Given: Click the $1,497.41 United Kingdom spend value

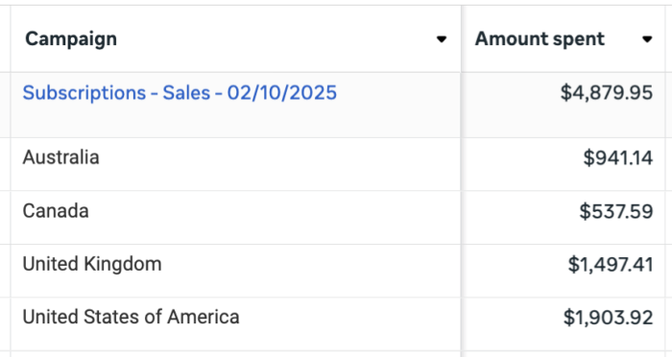Looking at the screenshot, I should pyautogui.click(x=611, y=265).
